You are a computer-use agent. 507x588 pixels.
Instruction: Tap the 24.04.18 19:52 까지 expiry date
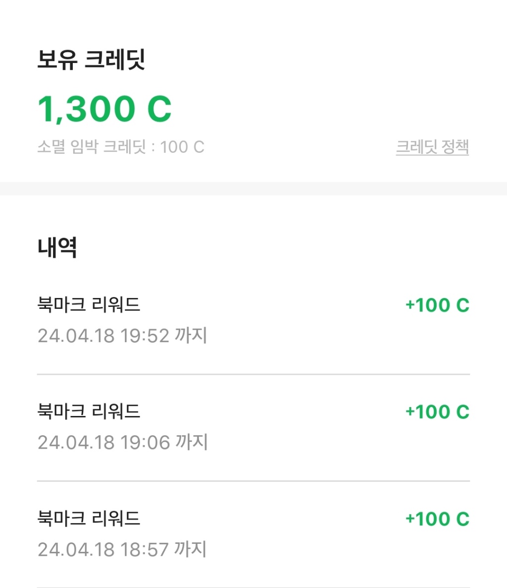[122, 336]
